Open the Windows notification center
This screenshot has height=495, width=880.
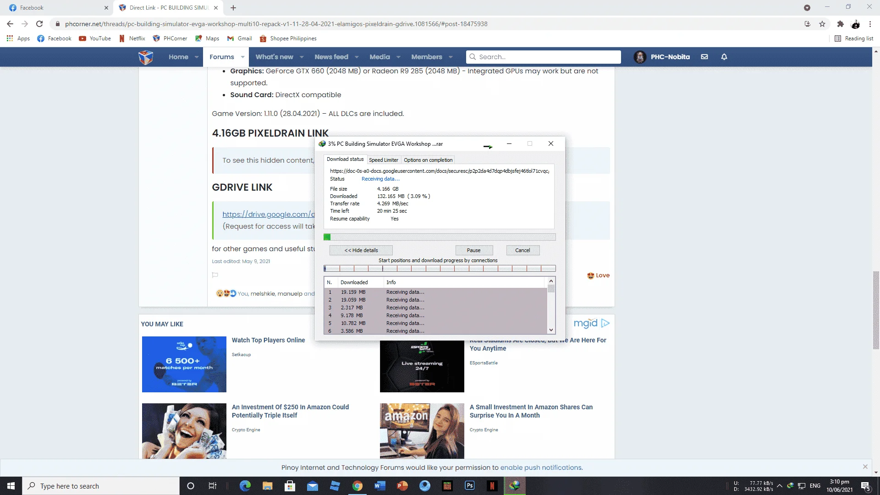[x=865, y=486]
